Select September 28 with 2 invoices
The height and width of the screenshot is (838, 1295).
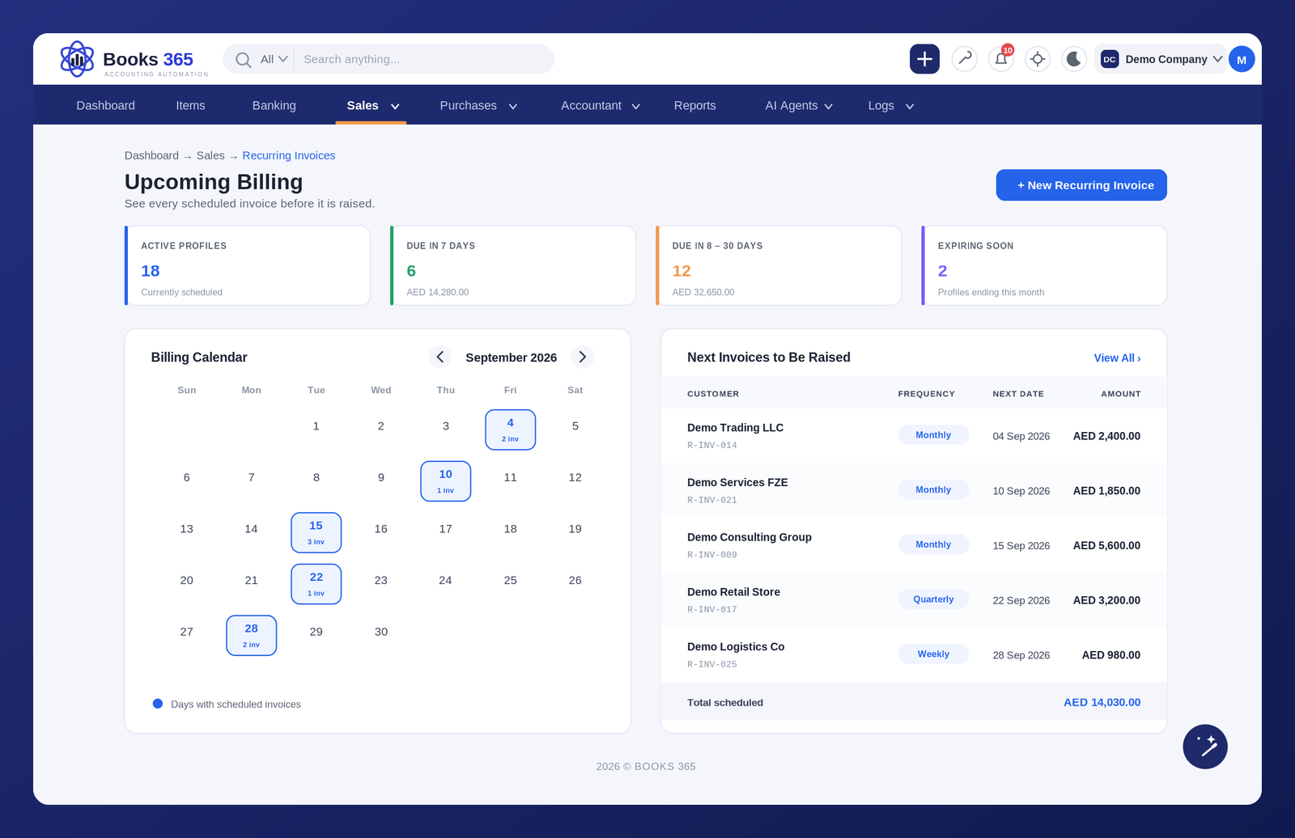coord(251,635)
